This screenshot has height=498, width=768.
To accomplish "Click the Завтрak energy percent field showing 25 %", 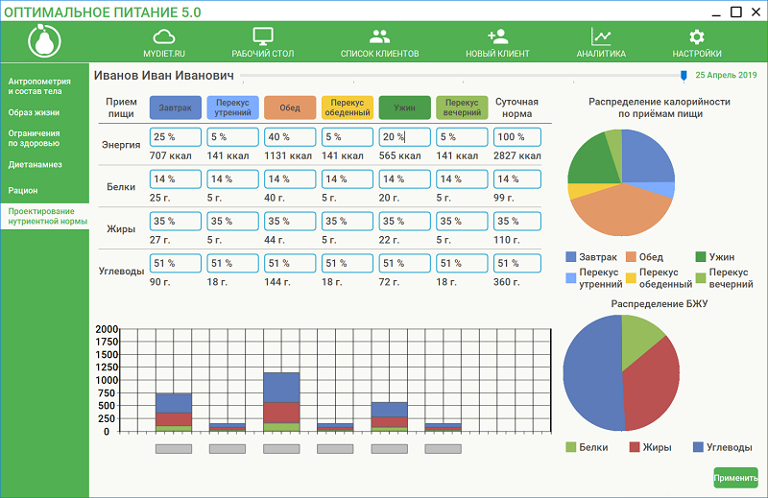I will 176,137.
